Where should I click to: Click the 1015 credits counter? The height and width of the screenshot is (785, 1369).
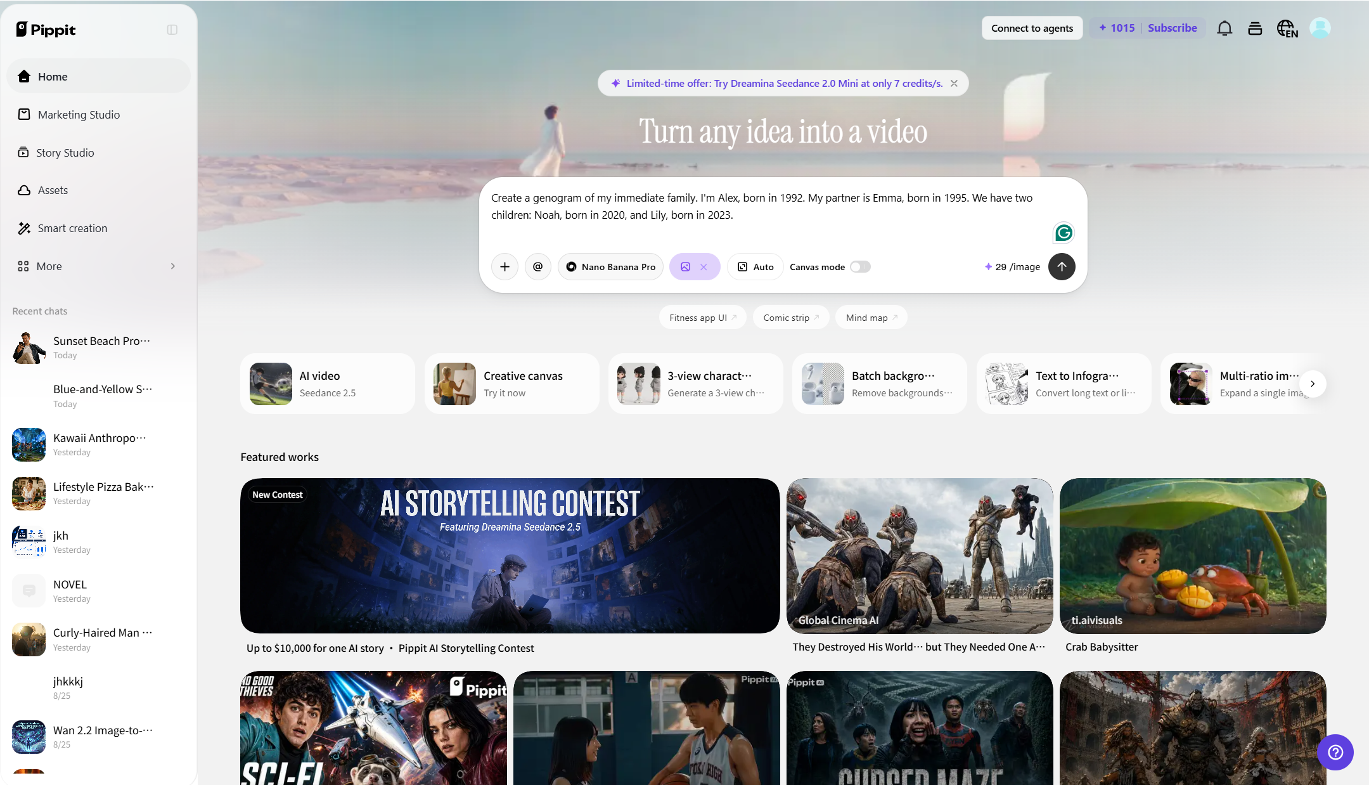pyautogui.click(x=1117, y=28)
